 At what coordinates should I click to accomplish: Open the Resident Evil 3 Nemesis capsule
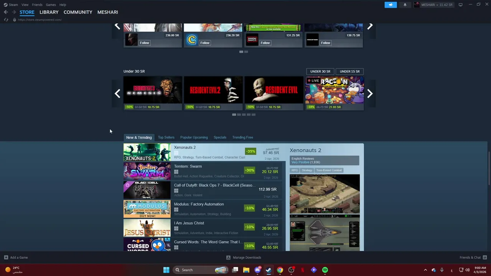(153, 93)
